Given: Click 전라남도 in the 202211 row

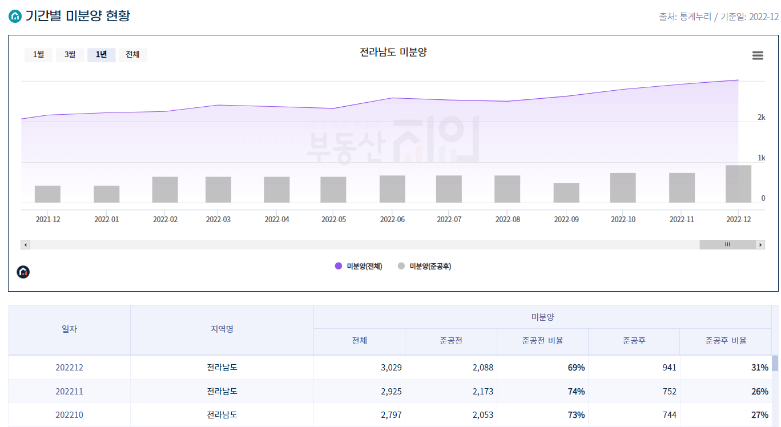Looking at the screenshot, I should pos(222,392).
